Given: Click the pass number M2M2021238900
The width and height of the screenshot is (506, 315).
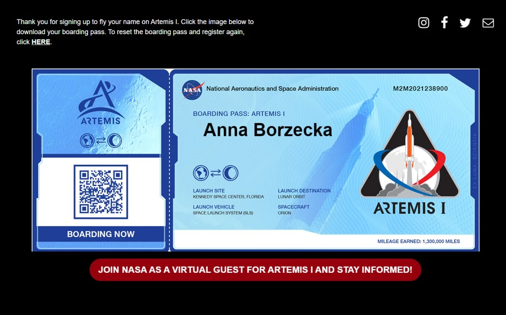Looking at the screenshot, I should [x=420, y=89].
